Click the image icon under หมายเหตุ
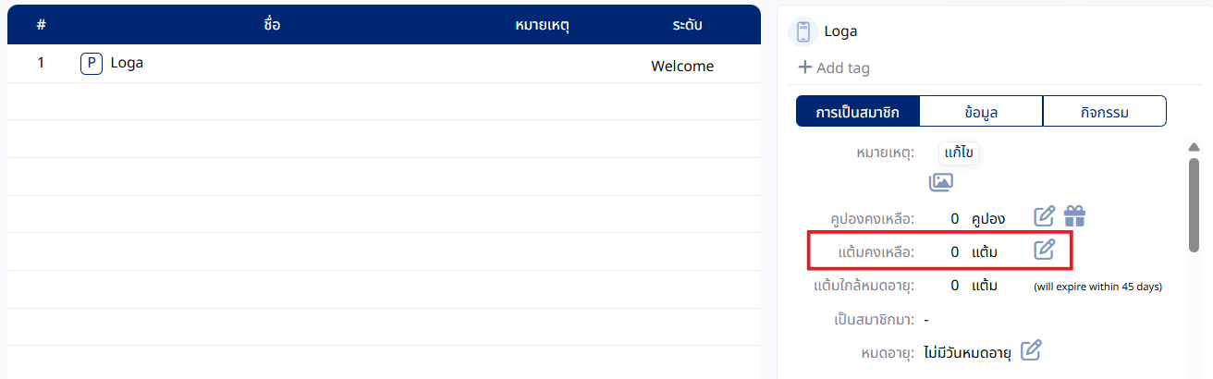Viewport: 1213px width, 379px height. tap(941, 182)
